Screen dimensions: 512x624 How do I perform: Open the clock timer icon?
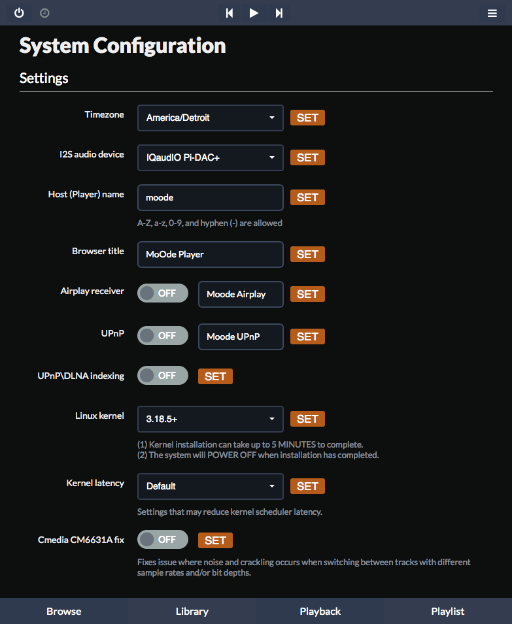pyautogui.click(x=44, y=13)
